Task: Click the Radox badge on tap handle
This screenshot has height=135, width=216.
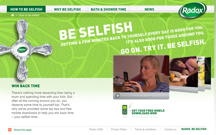Action: pos(22,49)
